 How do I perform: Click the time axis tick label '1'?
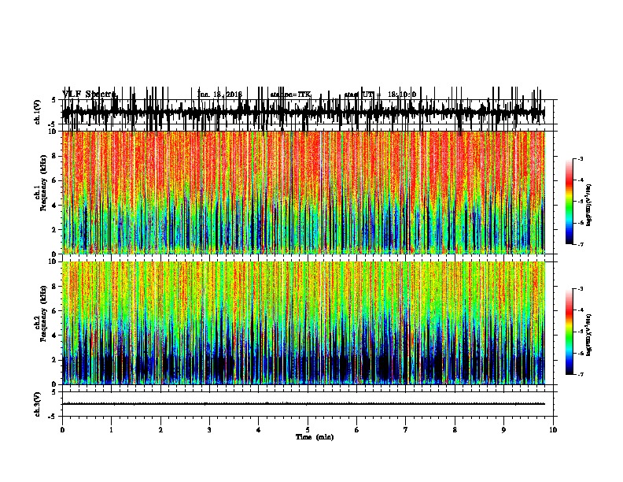[x=111, y=430]
